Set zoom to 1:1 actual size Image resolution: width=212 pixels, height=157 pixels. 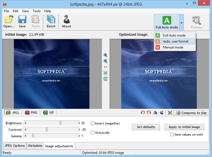tap(105, 67)
